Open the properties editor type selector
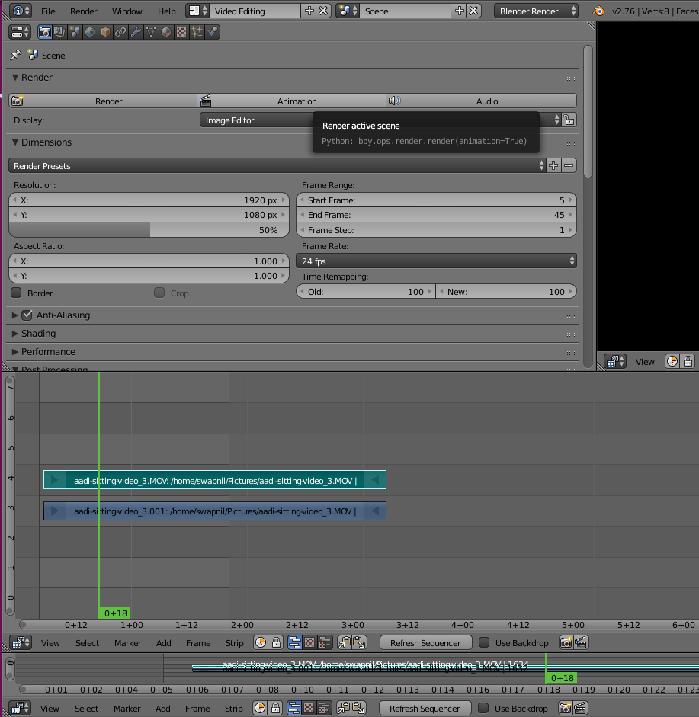The height and width of the screenshot is (717, 699). [x=20, y=32]
